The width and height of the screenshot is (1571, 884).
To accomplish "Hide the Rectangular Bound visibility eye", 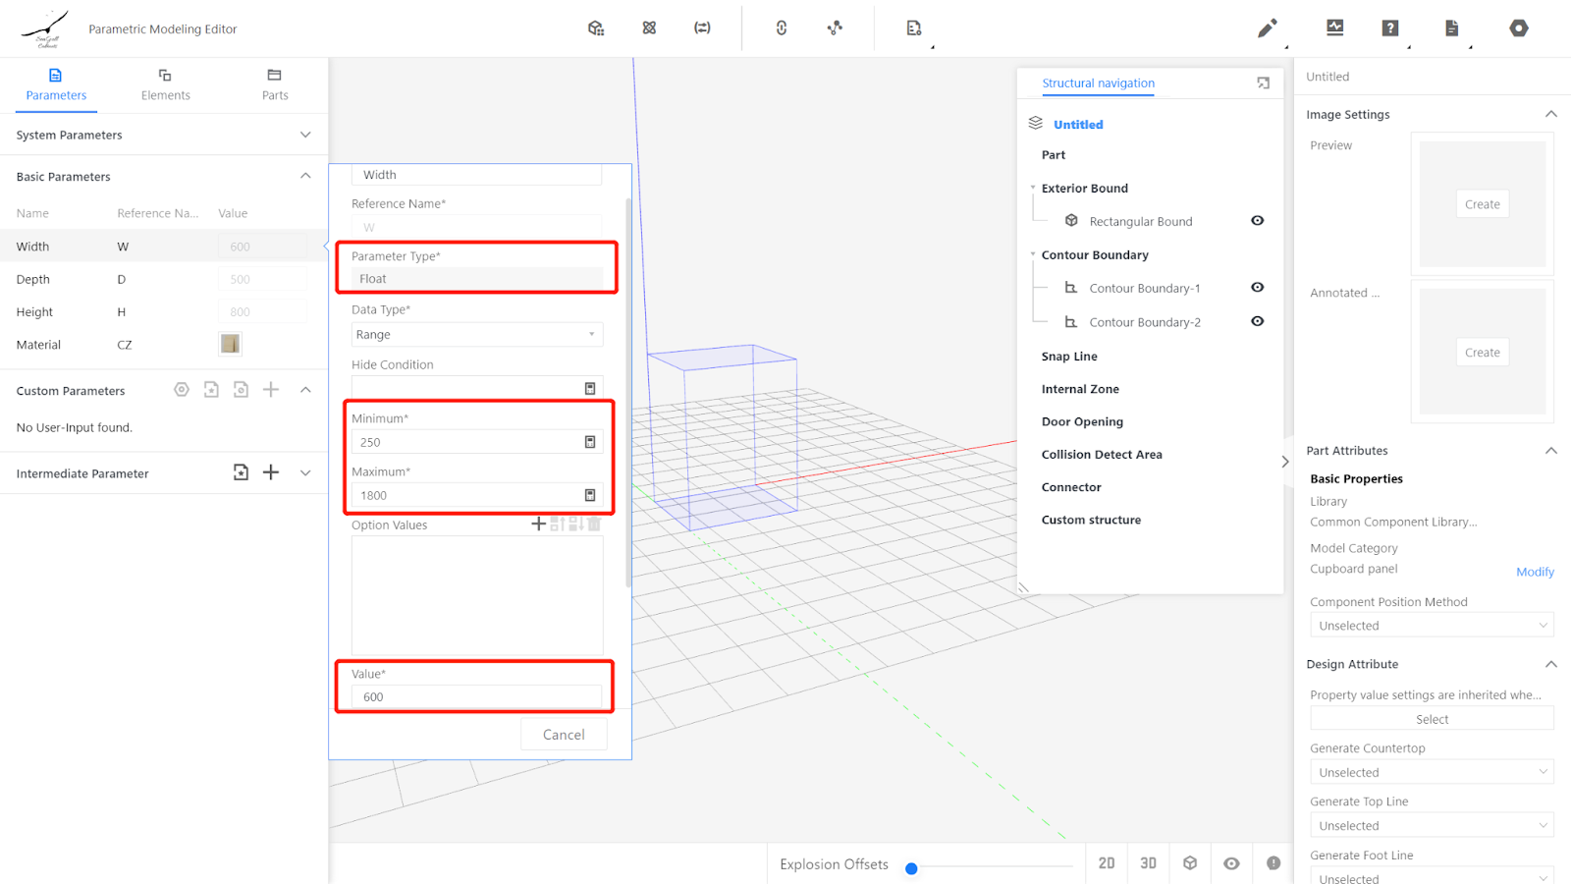I will (1257, 221).
